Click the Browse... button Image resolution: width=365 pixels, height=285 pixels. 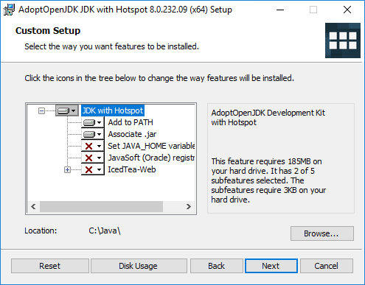click(x=322, y=233)
